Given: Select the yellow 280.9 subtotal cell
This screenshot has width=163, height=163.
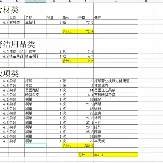Looking at the screenshot, I should point(86,146).
